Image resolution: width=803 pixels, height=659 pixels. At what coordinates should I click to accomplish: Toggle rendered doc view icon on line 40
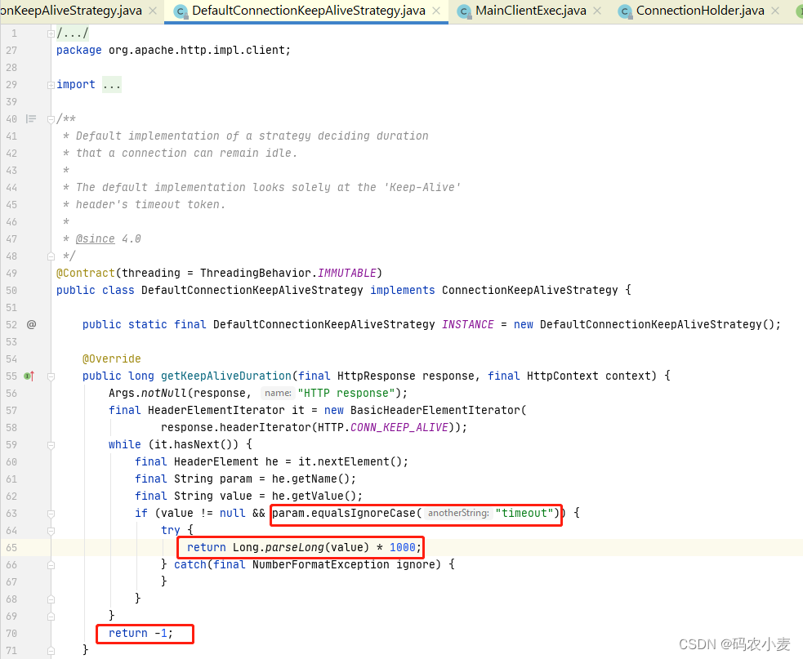click(x=31, y=118)
